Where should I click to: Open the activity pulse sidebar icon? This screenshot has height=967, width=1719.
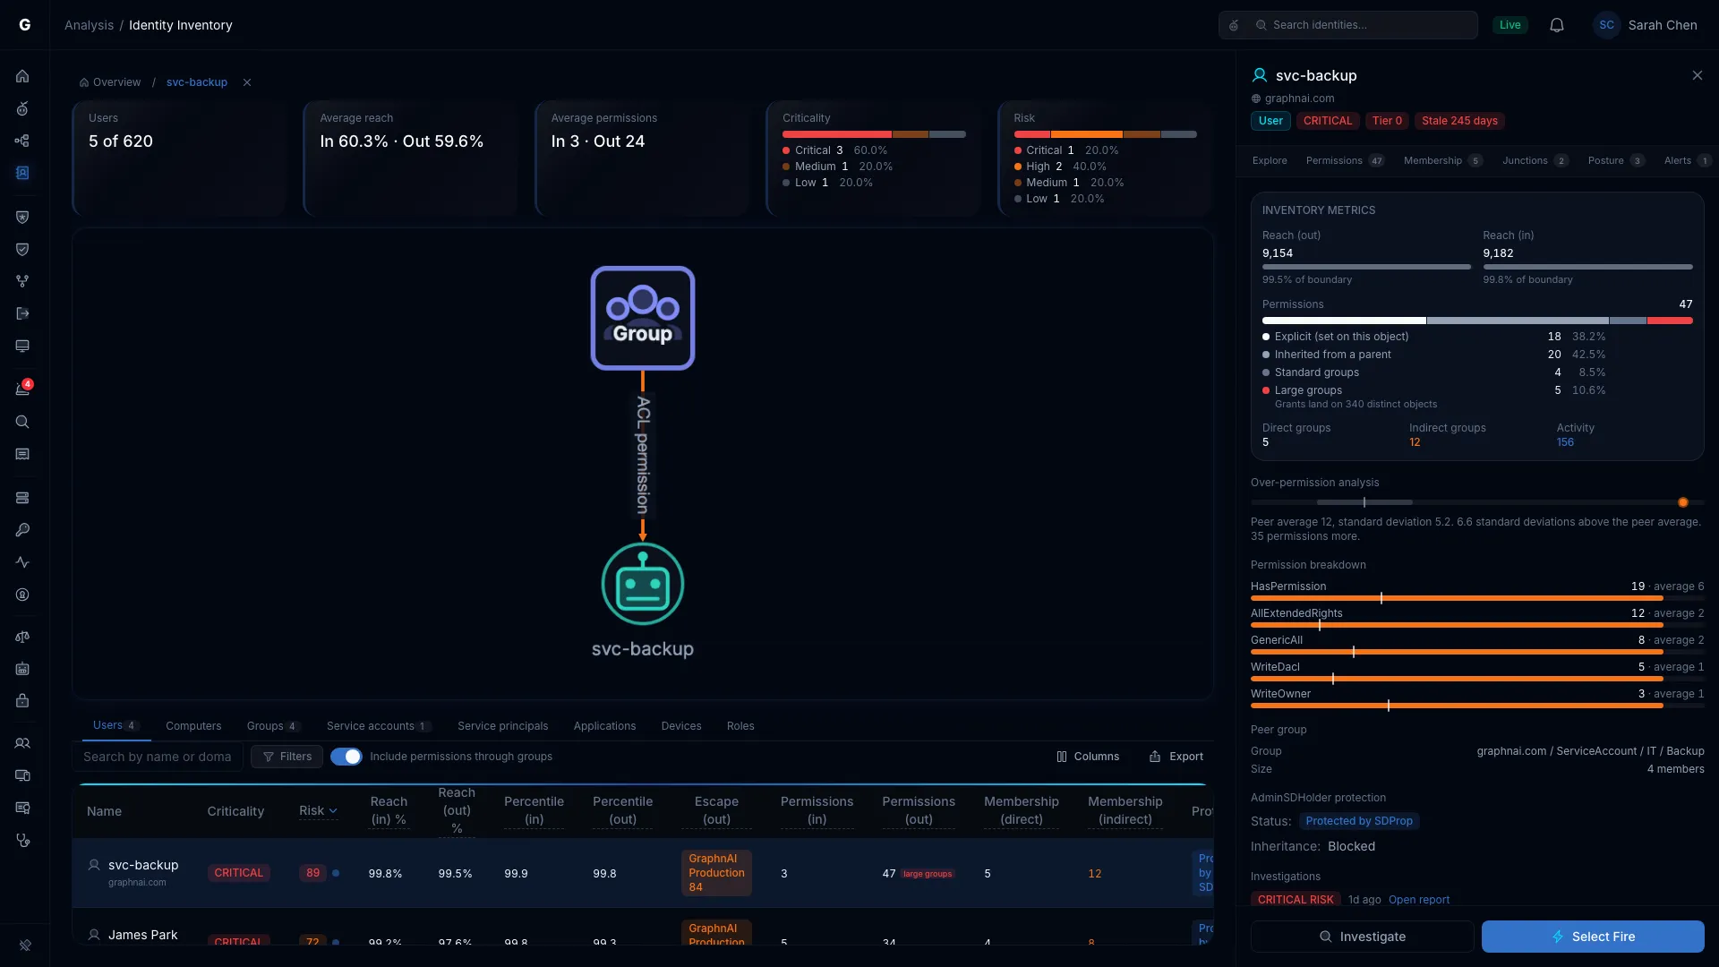point(22,562)
